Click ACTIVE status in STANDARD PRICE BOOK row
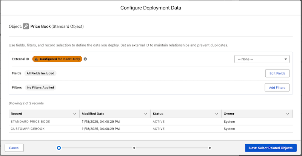Image resolution: width=302 pixels, height=156 pixels. (159, 122)
